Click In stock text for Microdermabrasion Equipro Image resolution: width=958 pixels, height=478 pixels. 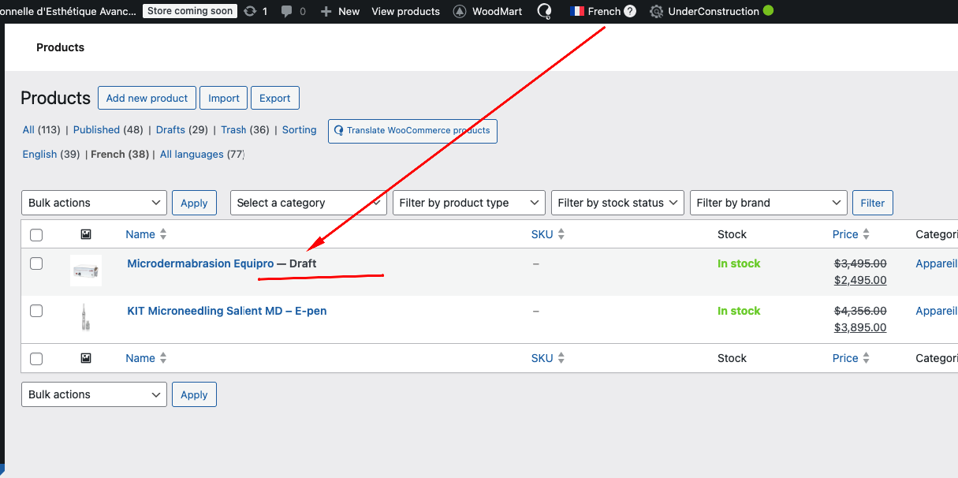point(739,263)
